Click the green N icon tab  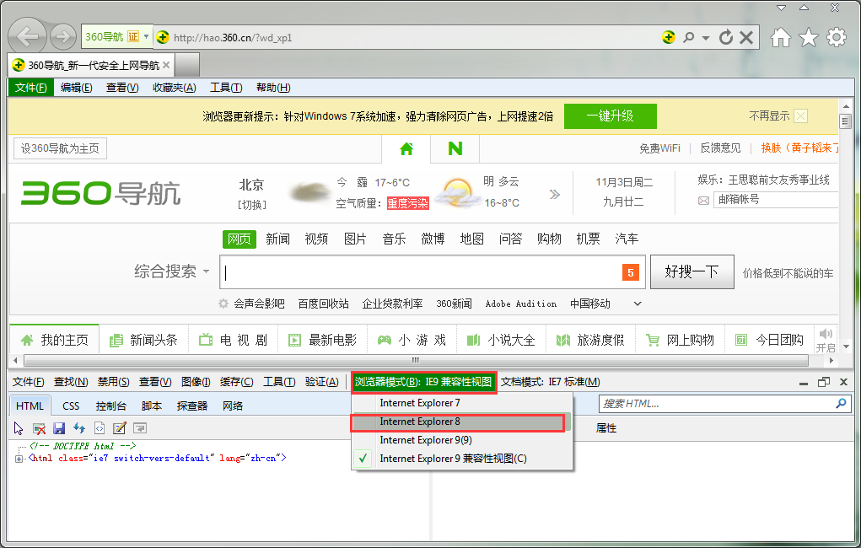455,148
